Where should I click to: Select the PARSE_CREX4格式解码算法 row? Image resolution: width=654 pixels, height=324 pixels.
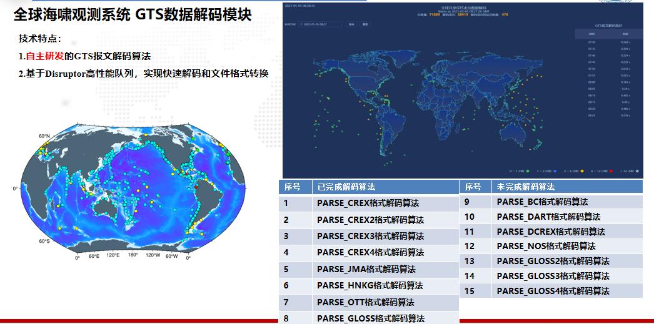click(369, 252)
